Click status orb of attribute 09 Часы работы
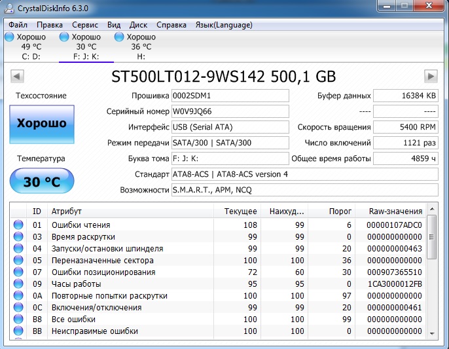 pyautogui.click(x=18, y=284)
